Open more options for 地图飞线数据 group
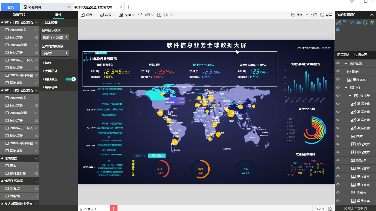 click(37, 181)
